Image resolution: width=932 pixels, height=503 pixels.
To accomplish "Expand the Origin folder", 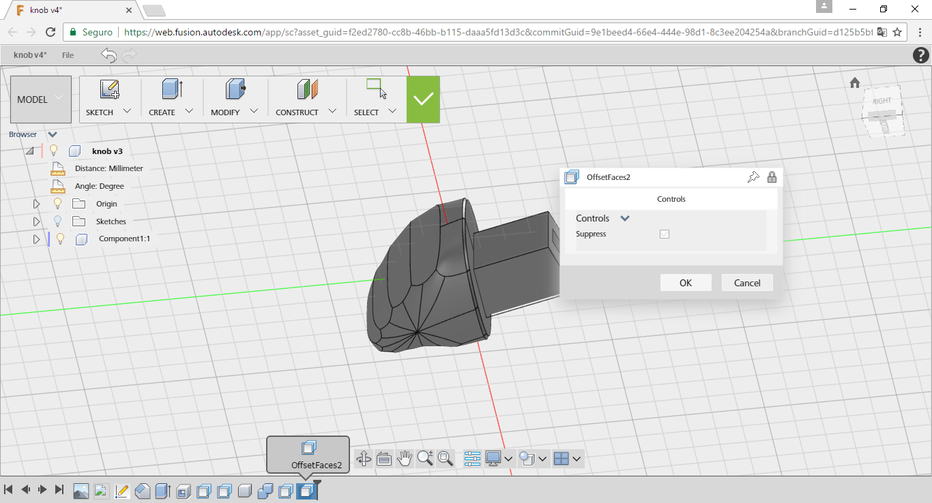I will point(37,204).
